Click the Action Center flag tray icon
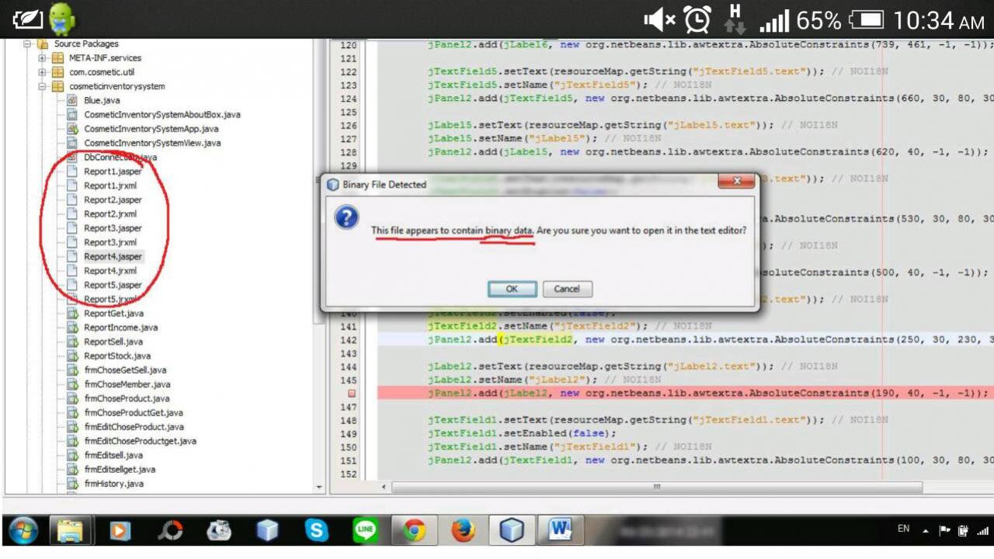 (945, 530)
